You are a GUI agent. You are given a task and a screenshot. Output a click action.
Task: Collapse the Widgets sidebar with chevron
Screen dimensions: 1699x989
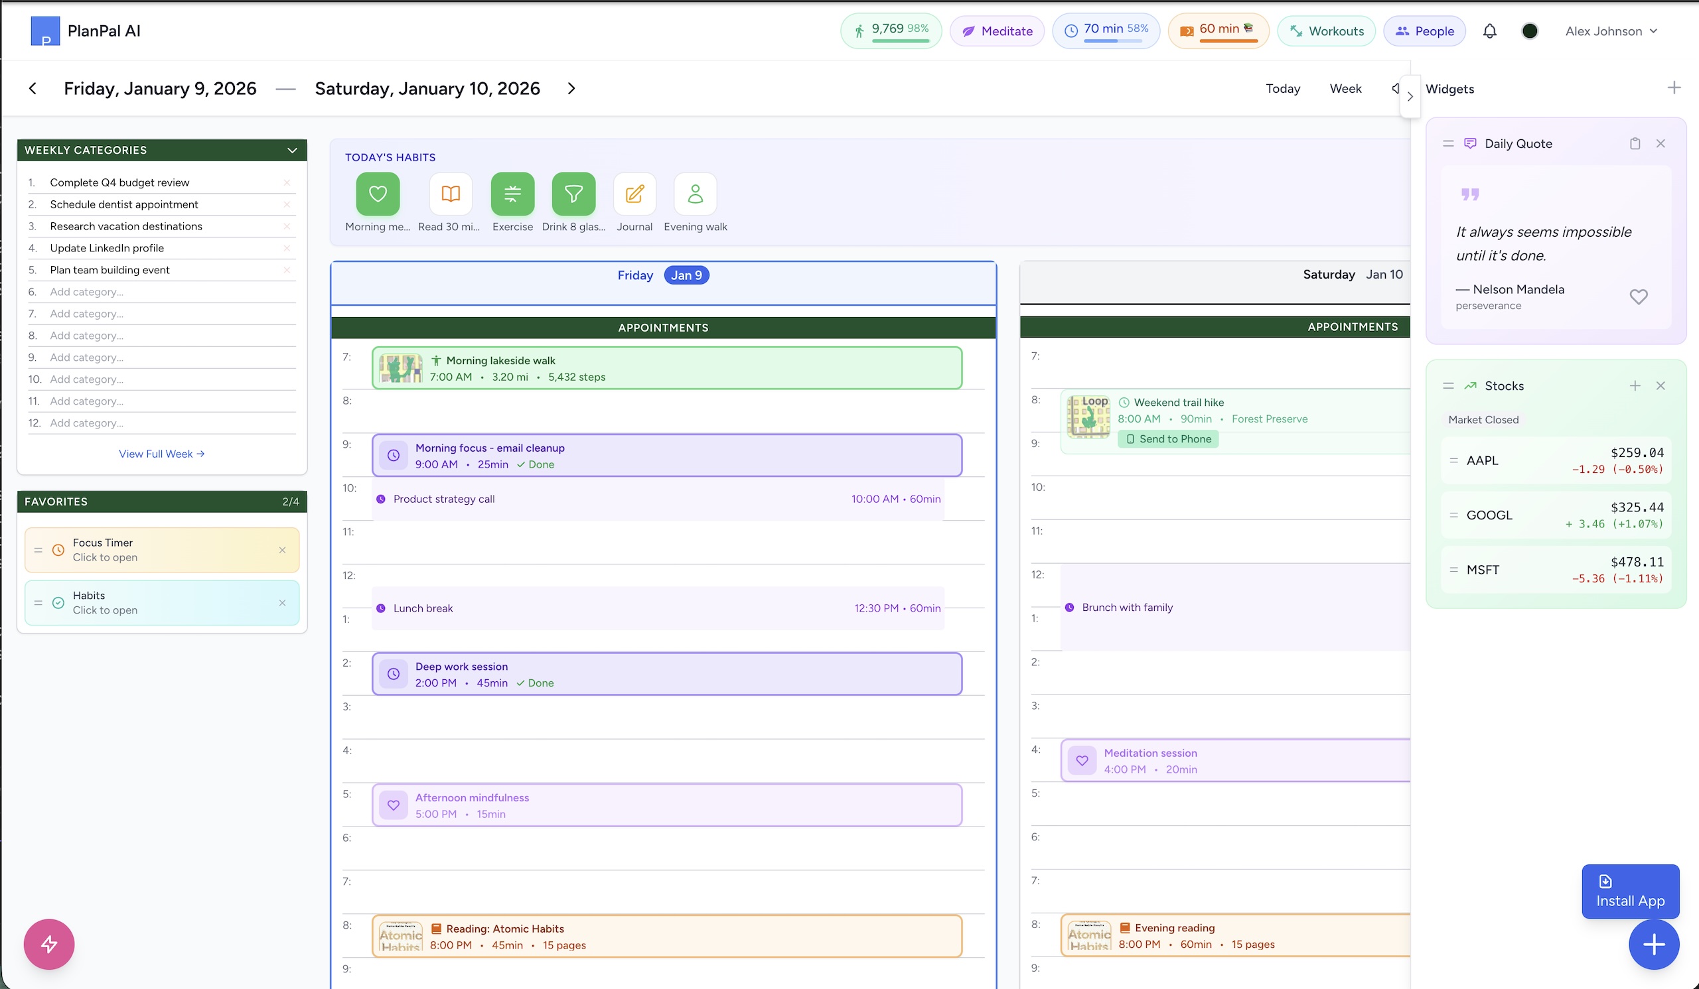pos(1410,96)
